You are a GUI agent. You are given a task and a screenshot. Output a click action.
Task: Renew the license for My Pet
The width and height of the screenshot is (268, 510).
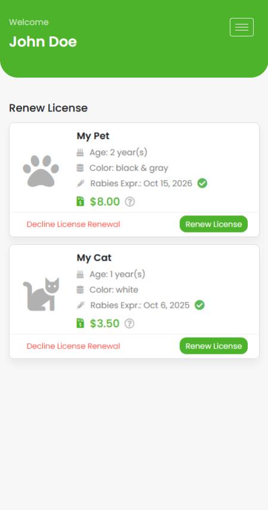click(x=213, y=224)
